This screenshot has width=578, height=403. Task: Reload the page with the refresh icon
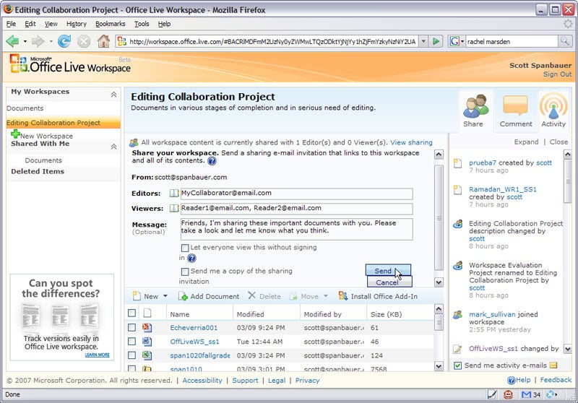pyautogui.click(x=64, y=41)
